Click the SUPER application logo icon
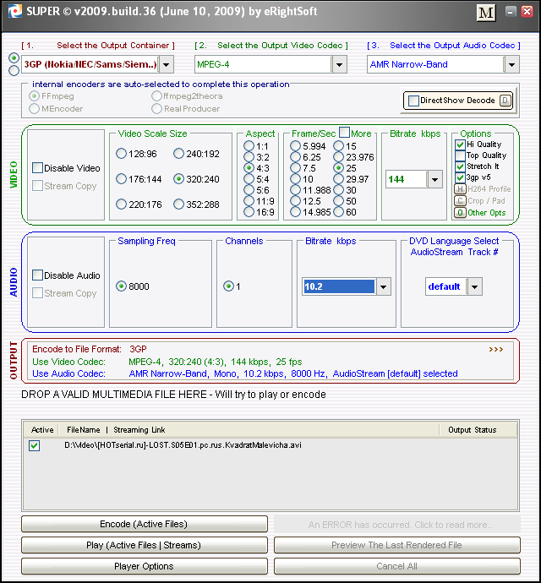 pos(15,11)
